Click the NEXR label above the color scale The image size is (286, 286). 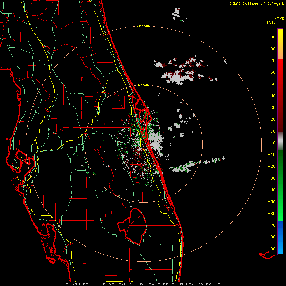click(279, 19)
